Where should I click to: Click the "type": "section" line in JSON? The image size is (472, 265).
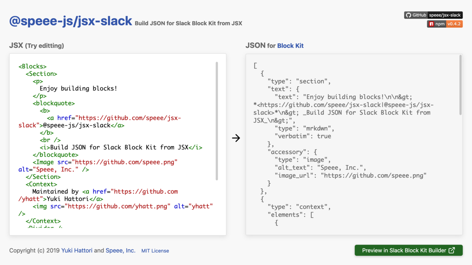tap(299, 81)
